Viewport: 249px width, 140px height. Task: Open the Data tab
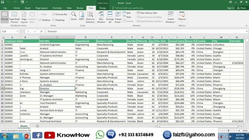[69, 8]
